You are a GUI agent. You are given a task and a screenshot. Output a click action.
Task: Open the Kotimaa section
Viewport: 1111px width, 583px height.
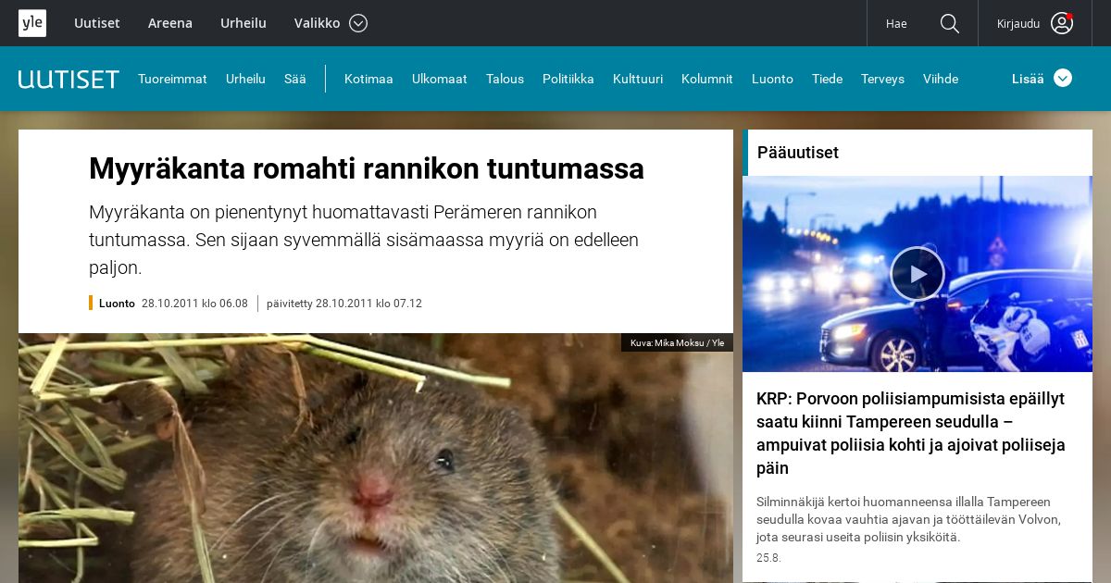368,79
